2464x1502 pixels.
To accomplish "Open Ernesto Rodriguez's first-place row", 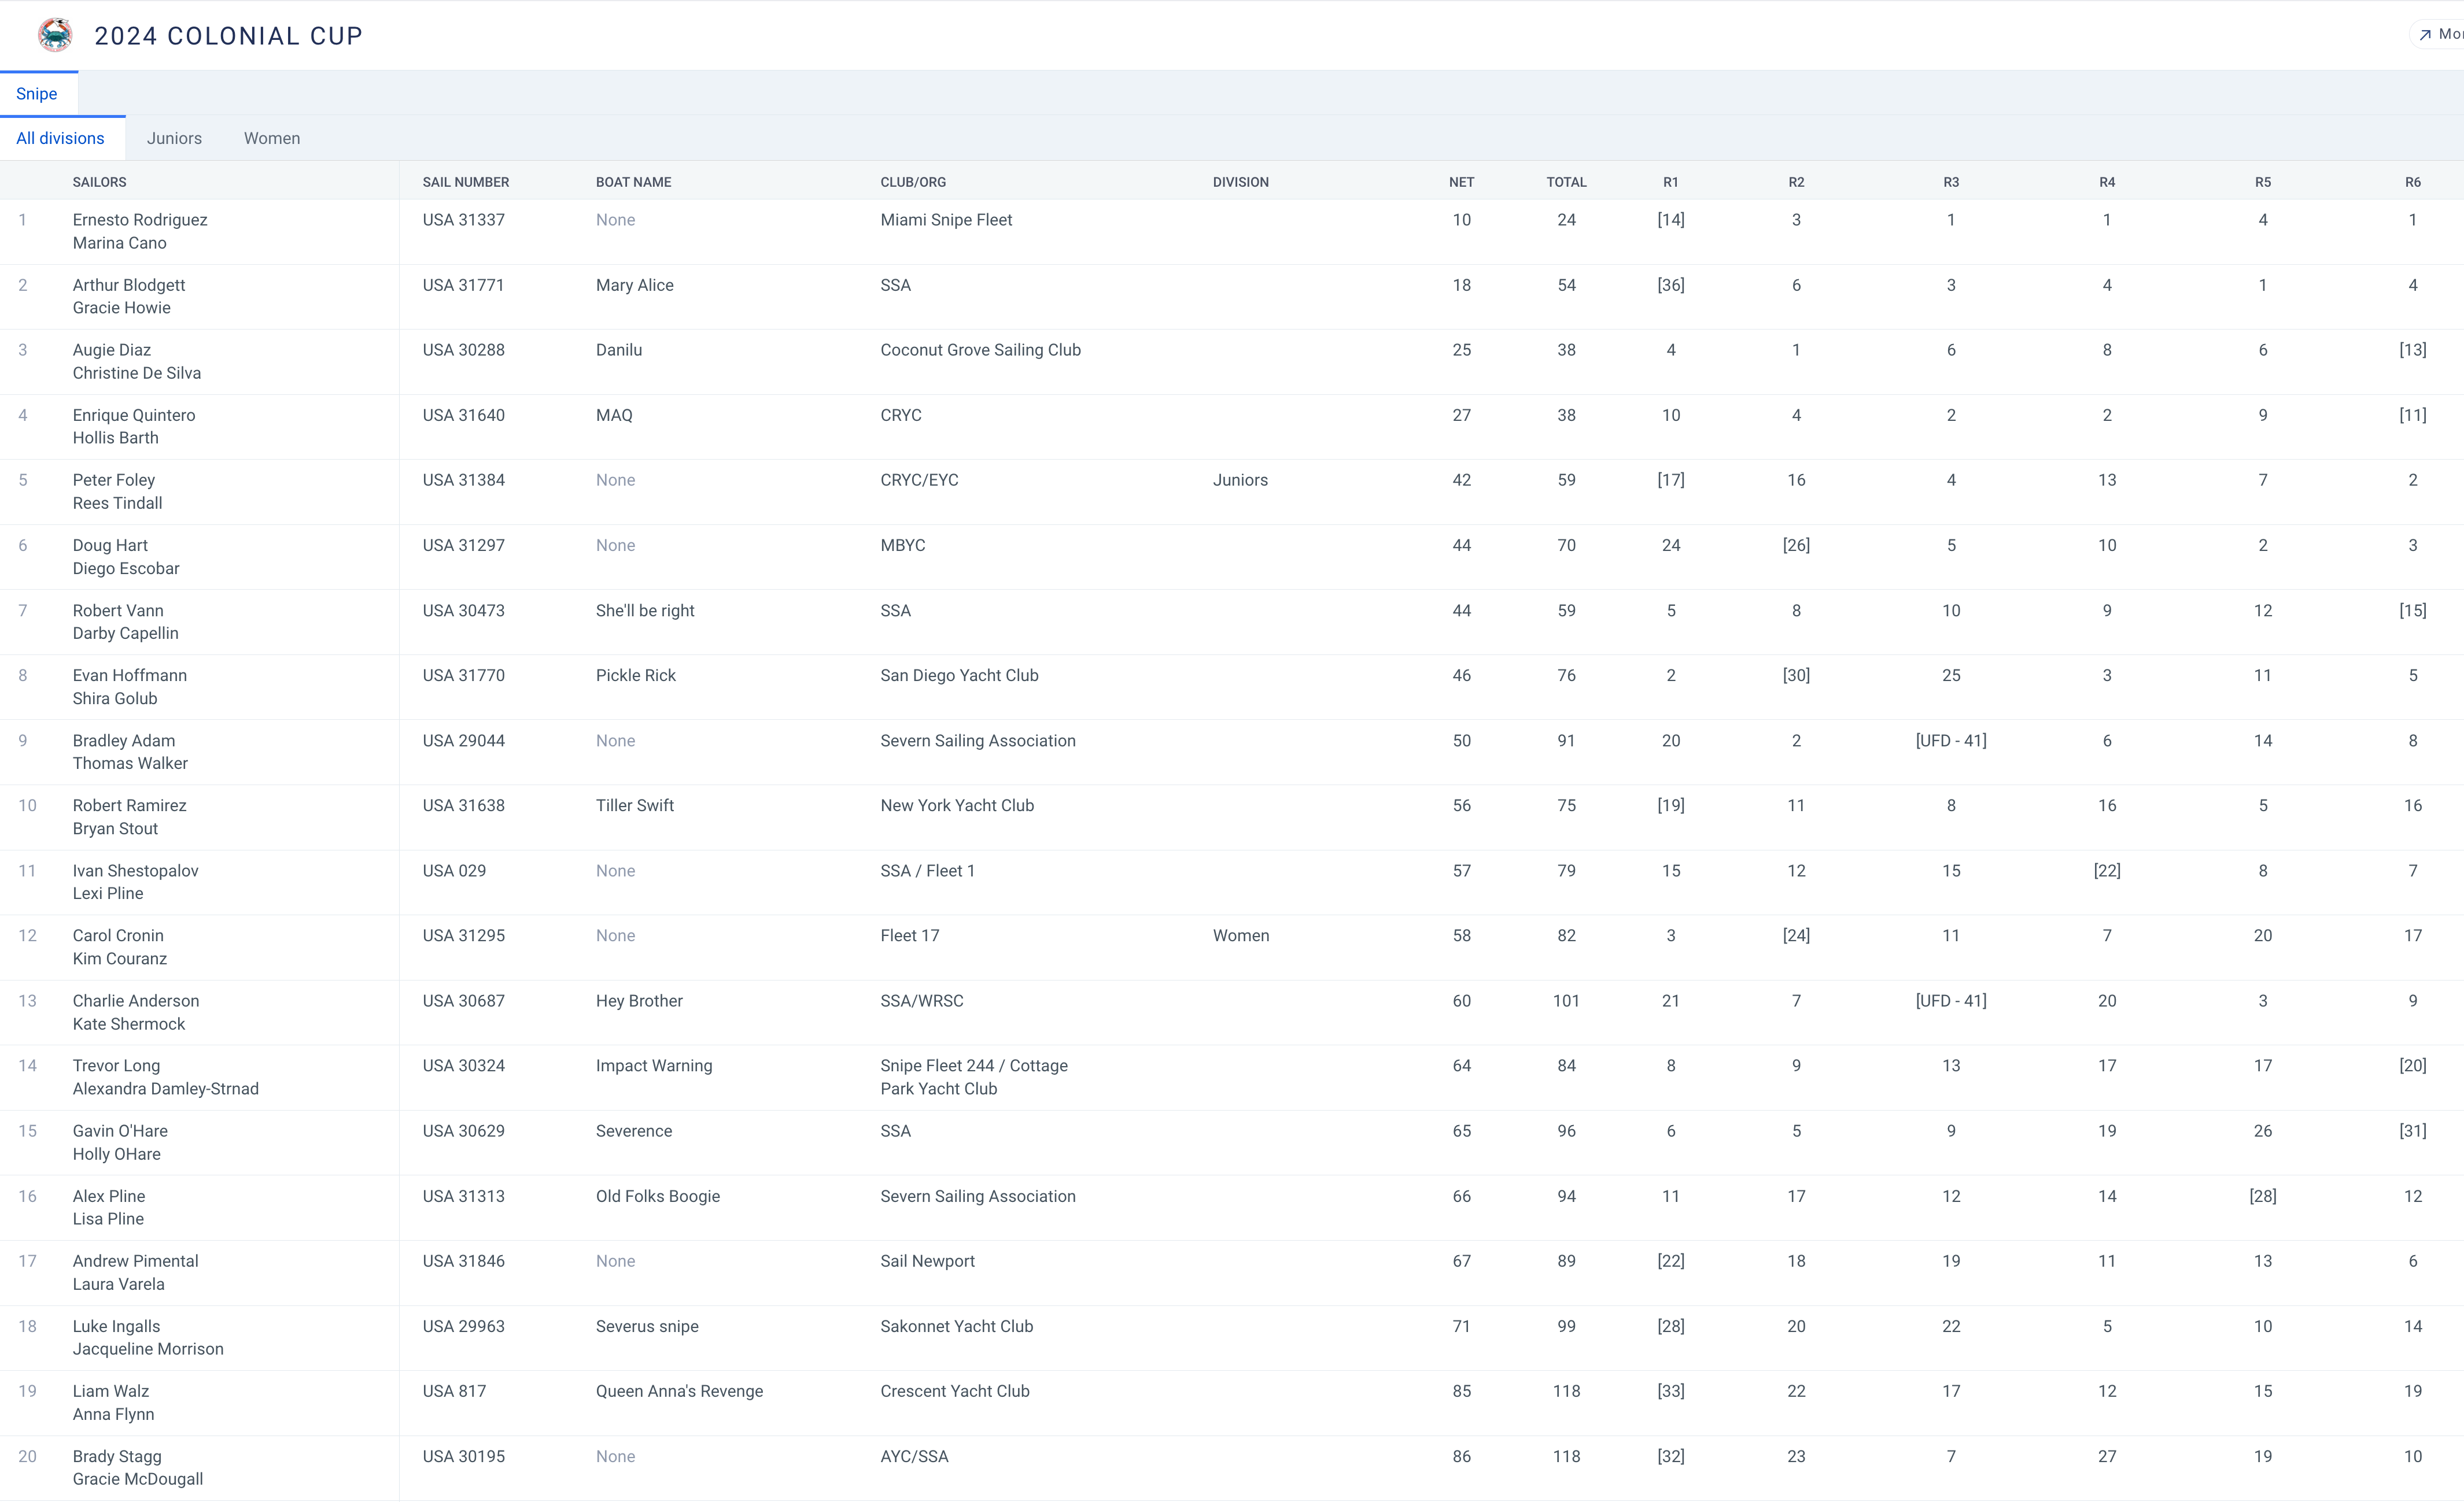I will click(x=140, y=220).
